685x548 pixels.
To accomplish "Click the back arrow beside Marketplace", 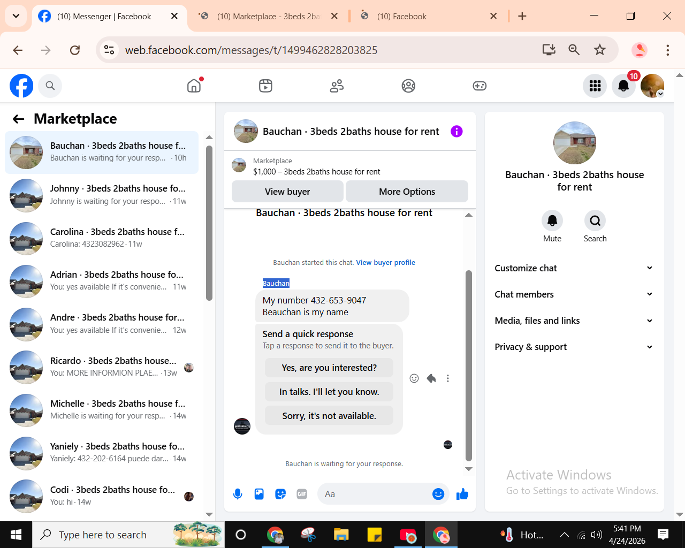I will (19, 119).
